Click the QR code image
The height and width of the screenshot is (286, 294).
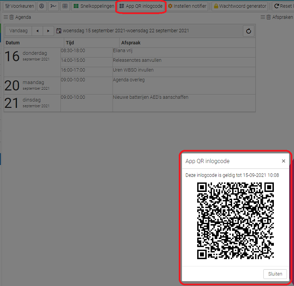(x=235, y=221)
